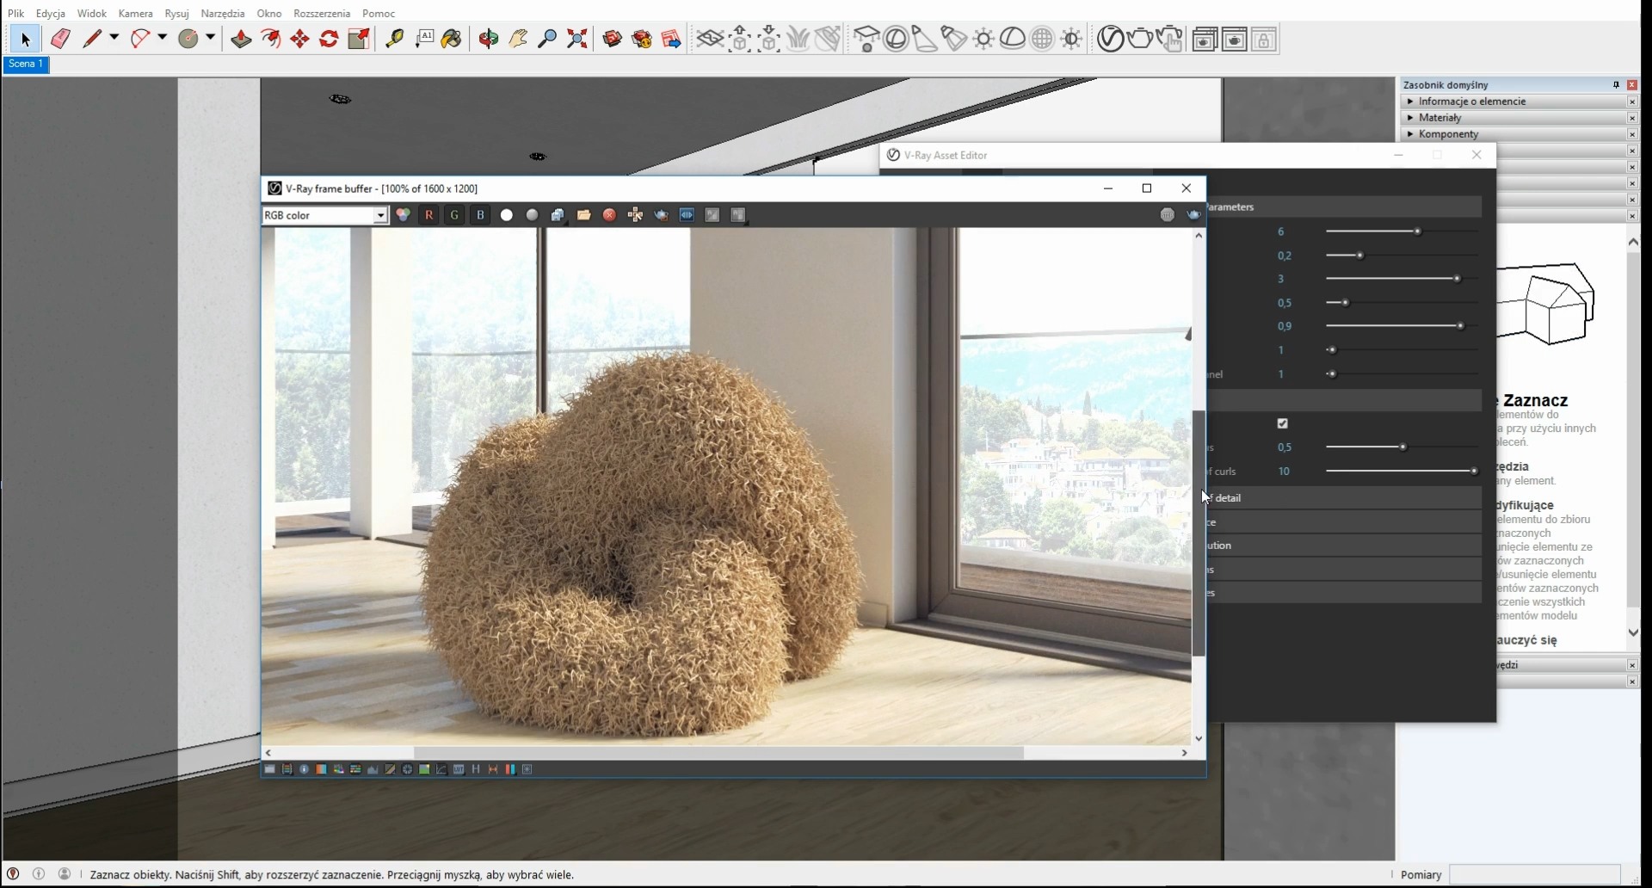The width and height of the screenshot is (1652, 888).
Task: Render last teapot button in frame buffer
Action: click(x=1194, y=215)
